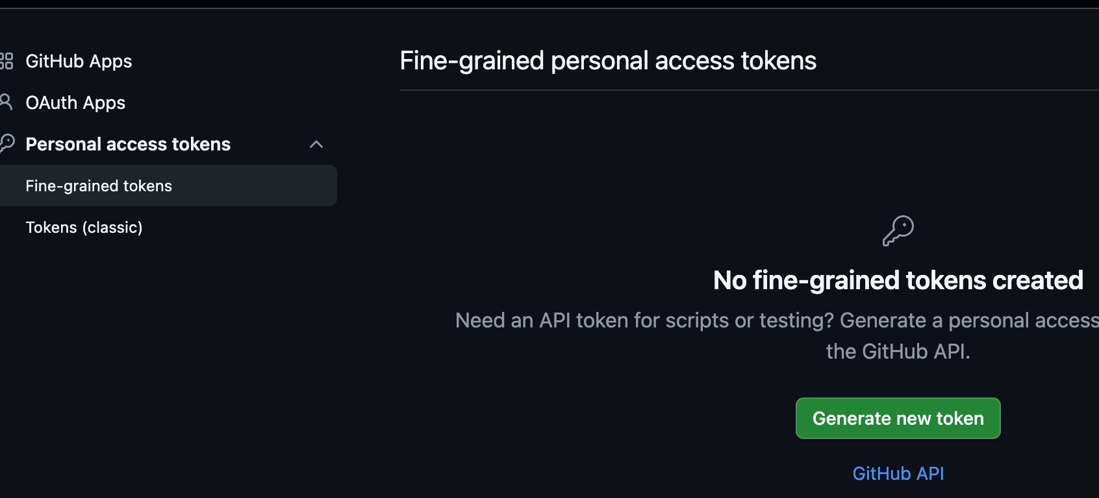Click the Personal access tokens sidebar label
This screenshot has height=498, width=1099.
coord(128,144)
